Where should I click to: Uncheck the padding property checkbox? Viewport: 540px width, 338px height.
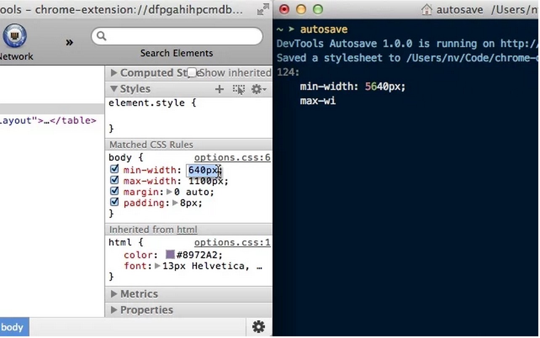point(114,202)
